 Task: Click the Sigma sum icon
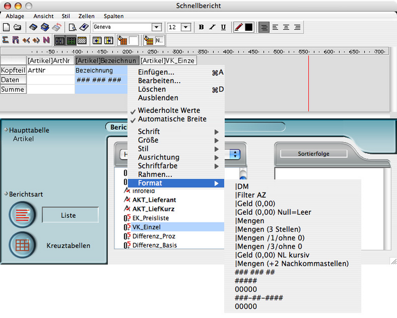coord(5,40)
